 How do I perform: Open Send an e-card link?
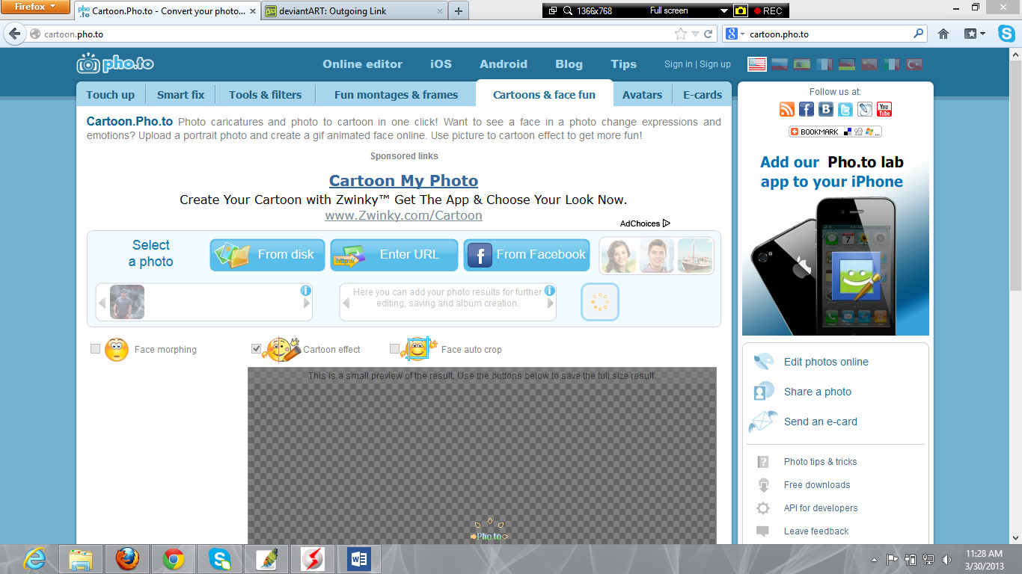821,422
